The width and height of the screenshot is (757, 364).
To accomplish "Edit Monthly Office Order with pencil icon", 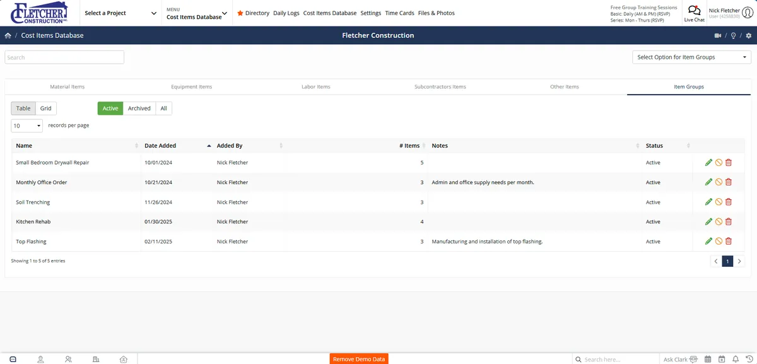I will (x=708, y=182).
